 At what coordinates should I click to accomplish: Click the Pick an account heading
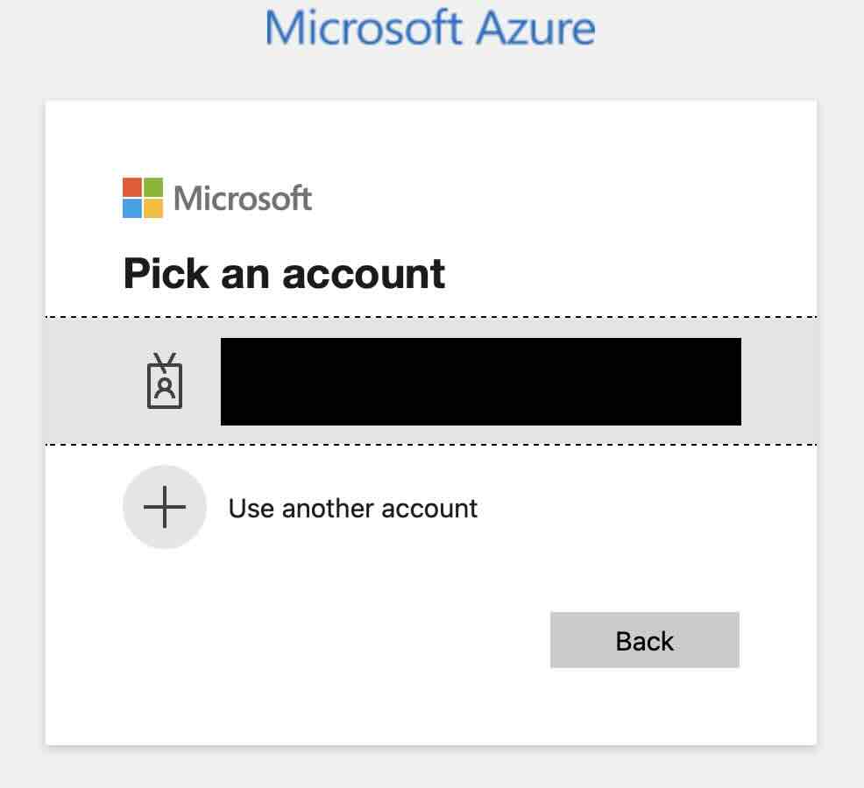[284, 273]
